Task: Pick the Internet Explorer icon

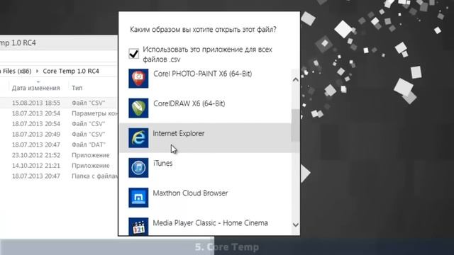Action: [x=138, y=138]
